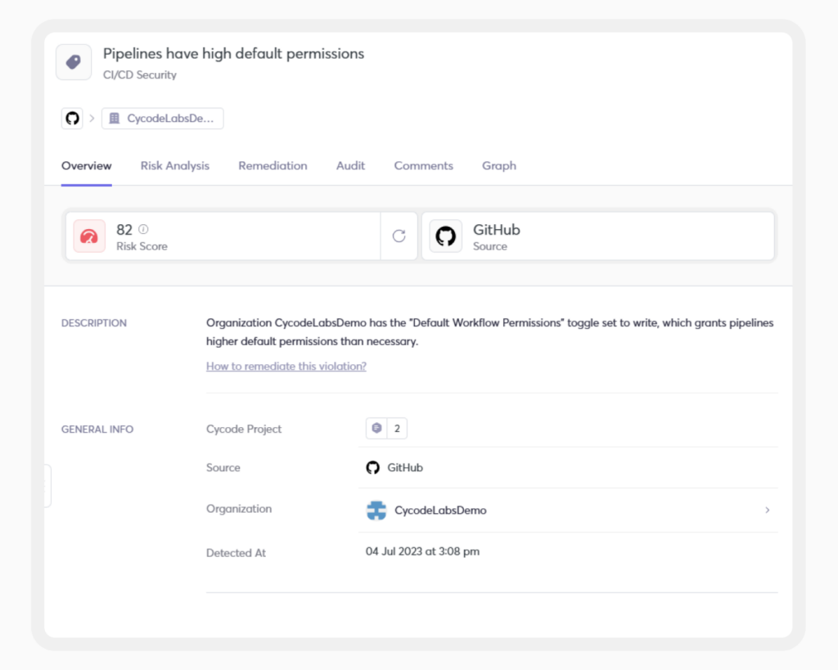Click the refresh icon beside the Risk Score
Image resolution: width=838 pixels, height=670 pixels.
pyautogui.click(x=399, y=236)
